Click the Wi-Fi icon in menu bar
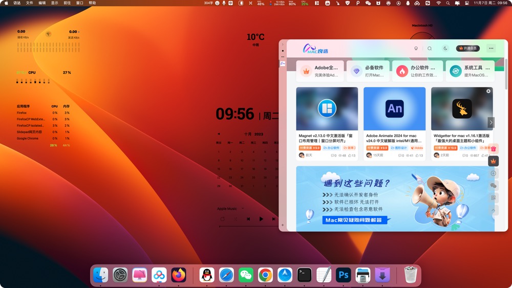The width and height of the screenshot is (512, 288). click(x=439, y=3)
